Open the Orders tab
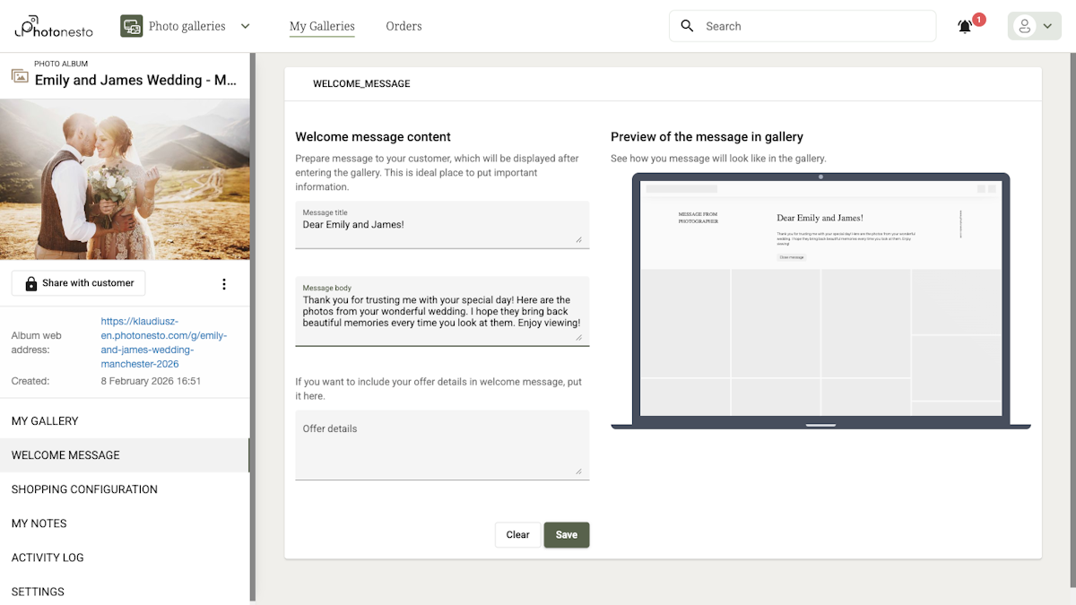 403,26
